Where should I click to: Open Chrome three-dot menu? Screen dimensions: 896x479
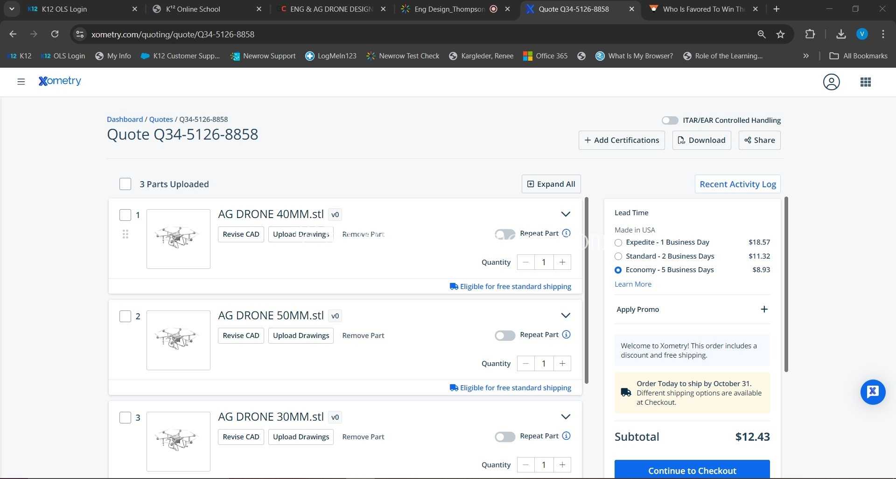click(x=883, y=34)
